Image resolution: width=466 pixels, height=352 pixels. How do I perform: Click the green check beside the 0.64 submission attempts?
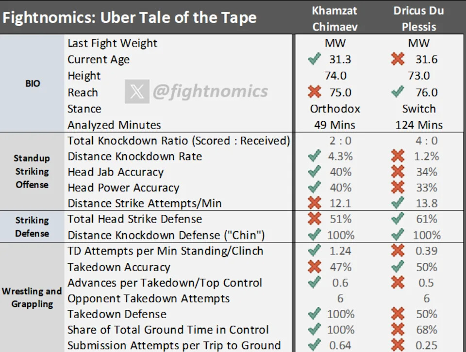point(315,345)
